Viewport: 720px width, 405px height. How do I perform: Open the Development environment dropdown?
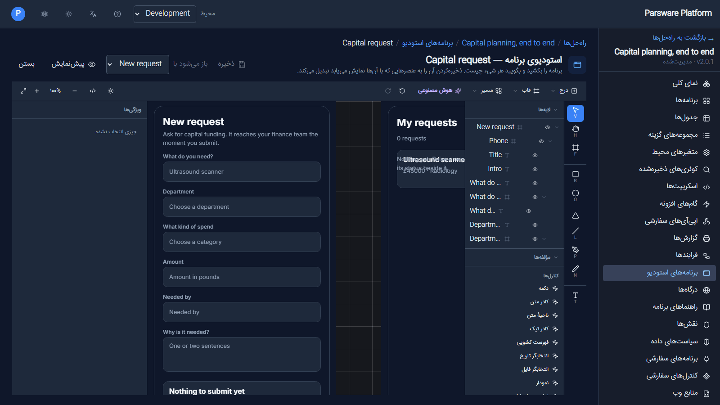165,14
